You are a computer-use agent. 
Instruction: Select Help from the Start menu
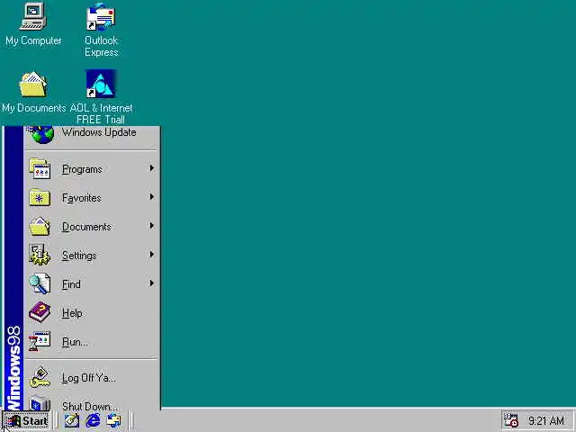pyautogui.click(x=92, y=312)
